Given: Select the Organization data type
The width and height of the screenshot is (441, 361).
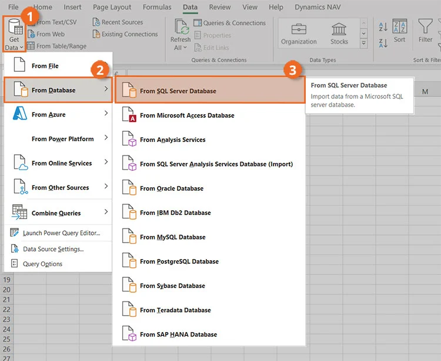Looking at the screenshot, I should click(x=299, y=34).
